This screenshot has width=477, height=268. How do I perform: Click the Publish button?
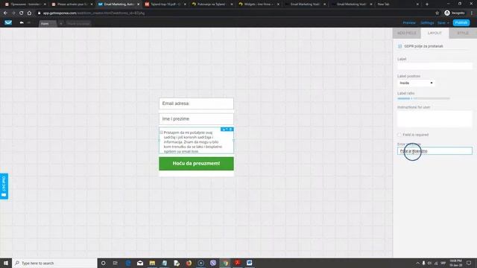tap(461, 23)
